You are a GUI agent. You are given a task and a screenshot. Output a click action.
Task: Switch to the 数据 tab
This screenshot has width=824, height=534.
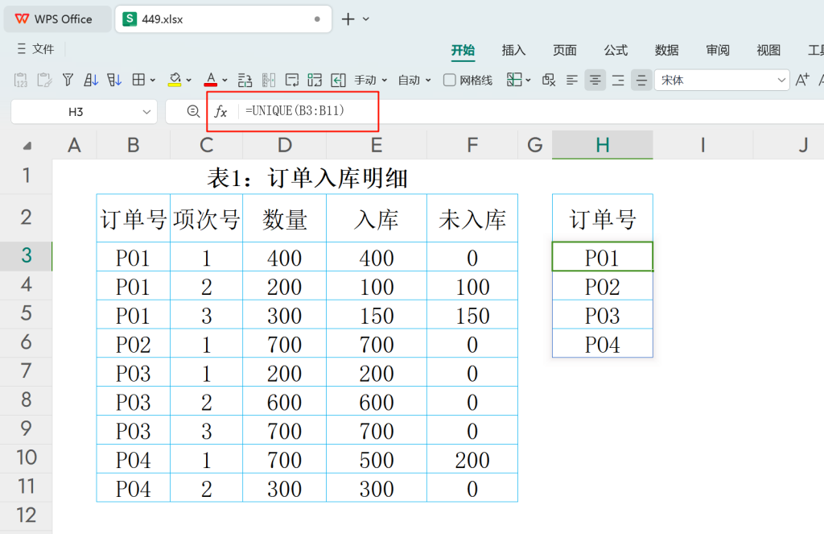pyautogui.click(x=667, y=50)
